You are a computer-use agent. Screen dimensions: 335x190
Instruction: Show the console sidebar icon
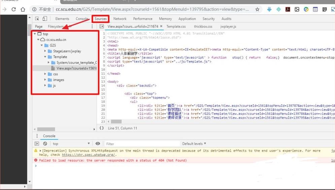click(37, 144)
